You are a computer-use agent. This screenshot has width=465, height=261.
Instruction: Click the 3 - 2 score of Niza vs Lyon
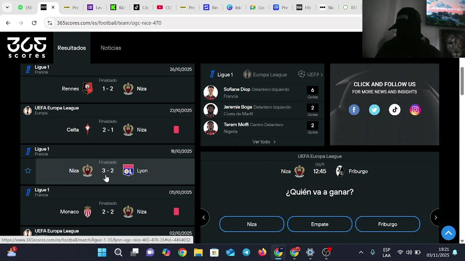coord(108,171)
